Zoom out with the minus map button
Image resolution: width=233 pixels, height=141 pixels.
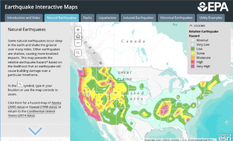click(78, 43)
